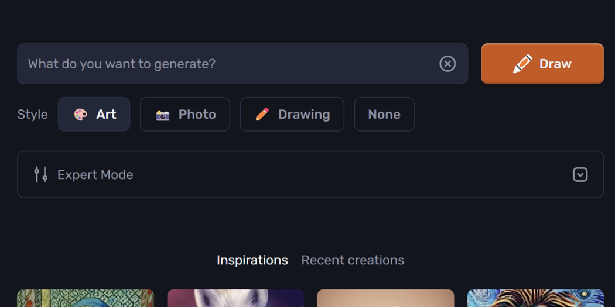Open the beige inspiration thumbnail

click(385, 298)
